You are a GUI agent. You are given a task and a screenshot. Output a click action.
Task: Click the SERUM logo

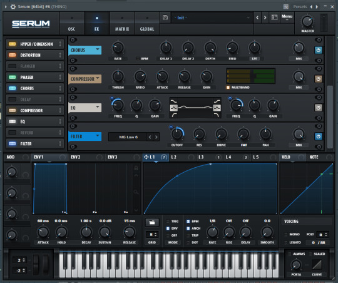click(x=31, y=24)
